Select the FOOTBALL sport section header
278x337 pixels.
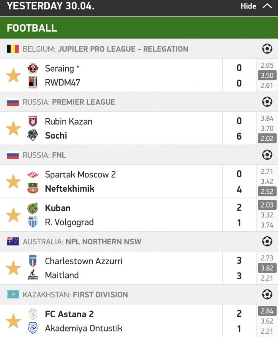pos(32,28)
